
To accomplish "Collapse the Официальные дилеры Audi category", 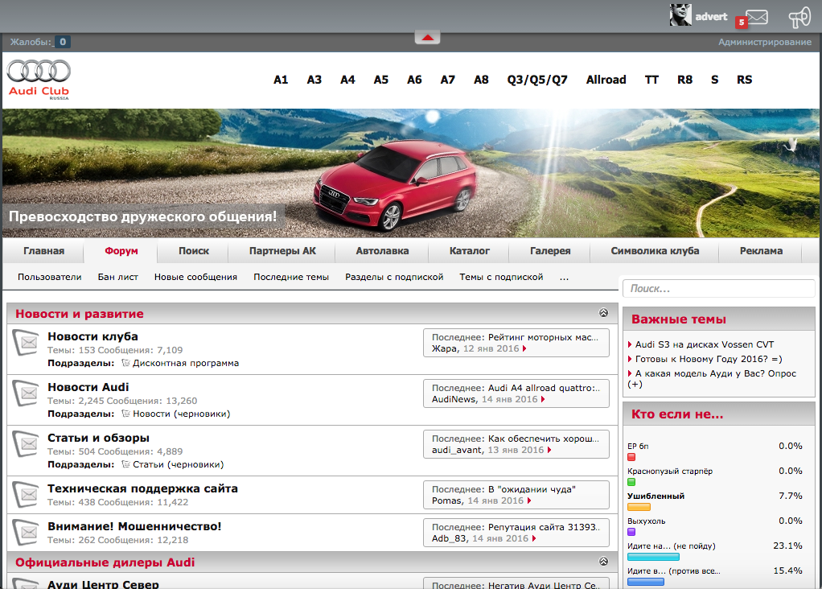I will coord(603,562).
